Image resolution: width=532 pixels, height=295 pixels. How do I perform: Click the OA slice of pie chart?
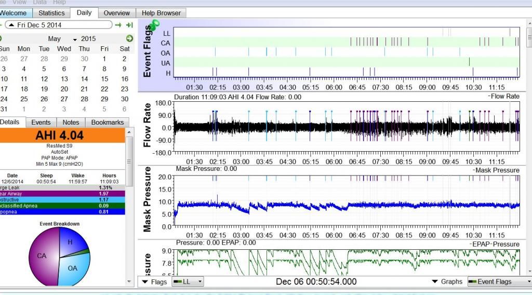pyautogui.click(x=73, y=269)
